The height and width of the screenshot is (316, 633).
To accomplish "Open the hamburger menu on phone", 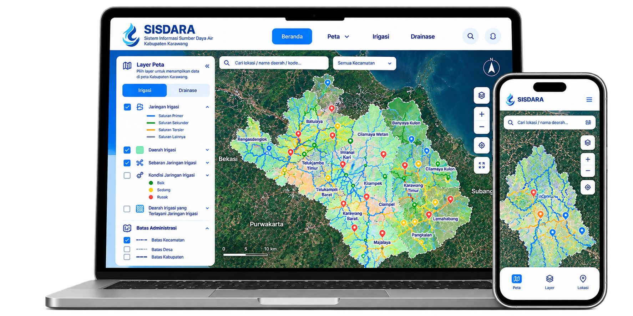I will tap(589, 100).
